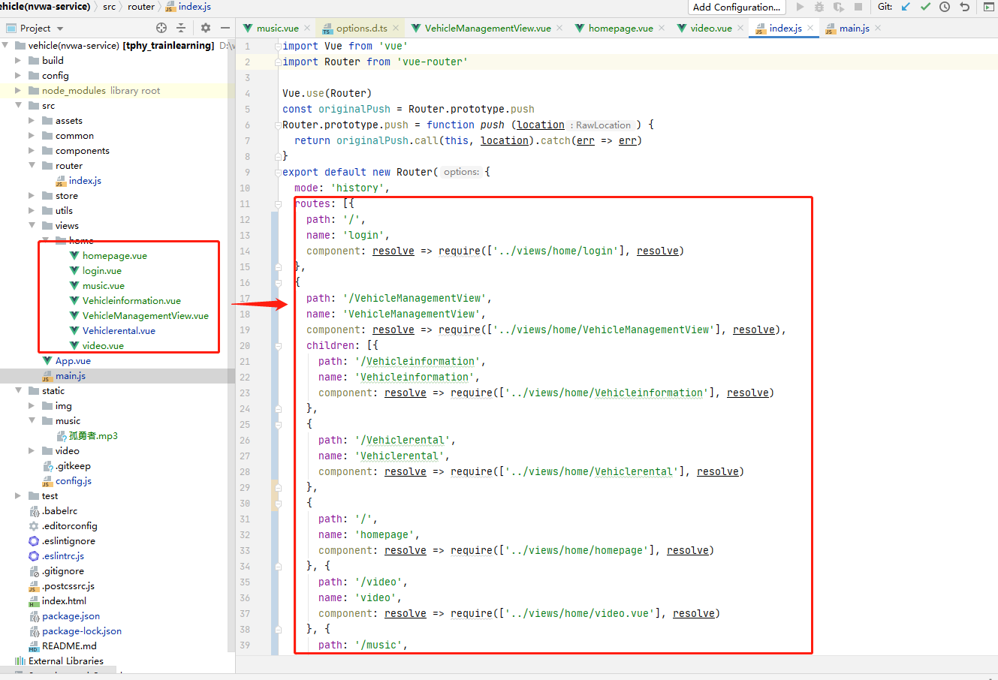Image resolution: width=998 pixels, height=680 pixels.
Task: Click the Run with Coverage icon
Action: 839,7
